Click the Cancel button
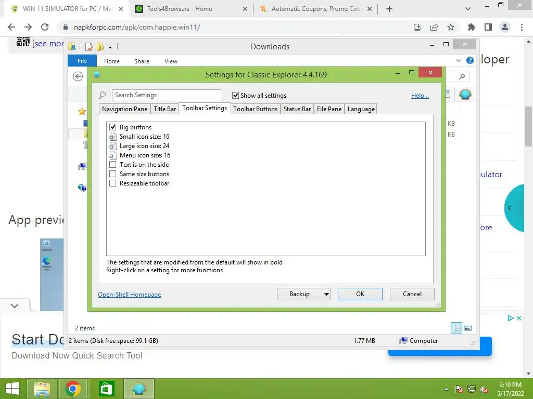Image resolution: width=533 pixels, height=399 pixels. (x=412, y=294)
